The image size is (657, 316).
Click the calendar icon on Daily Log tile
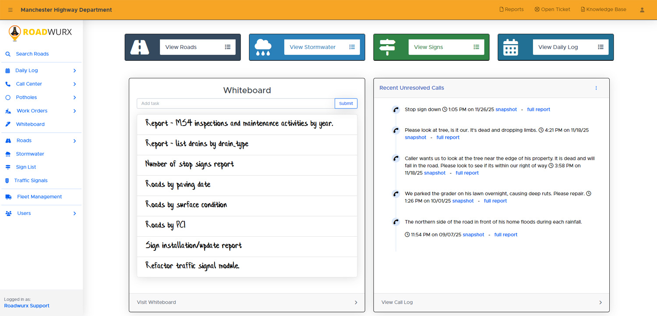tap(511, 47)
